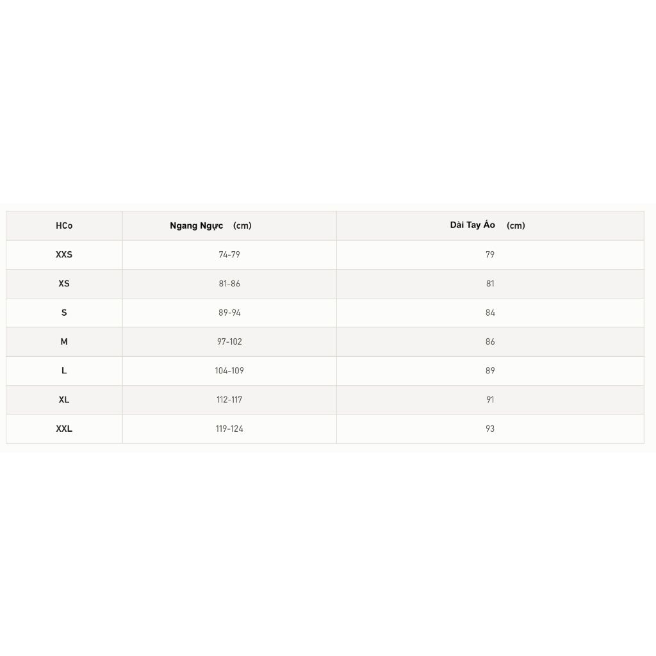The image size is (656, 656).
Task: Click the XL size label
Action: [64, 400]
